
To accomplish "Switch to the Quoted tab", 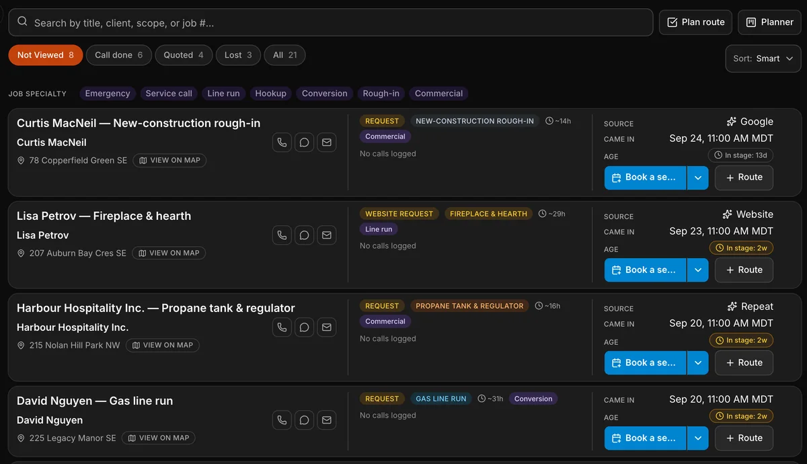I will tap(184, 55).
